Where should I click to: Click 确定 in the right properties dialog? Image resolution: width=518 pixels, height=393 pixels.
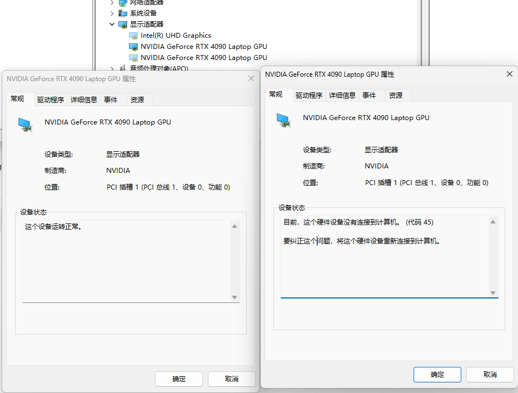coord(437,374)
